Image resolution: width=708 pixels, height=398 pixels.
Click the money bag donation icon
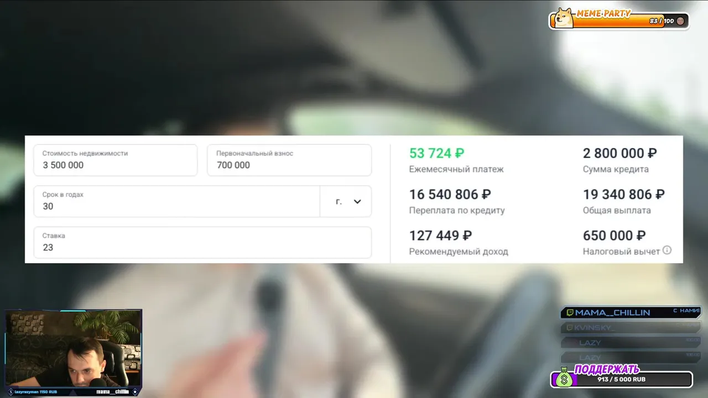pyautogui.click(x=564, y=378)
